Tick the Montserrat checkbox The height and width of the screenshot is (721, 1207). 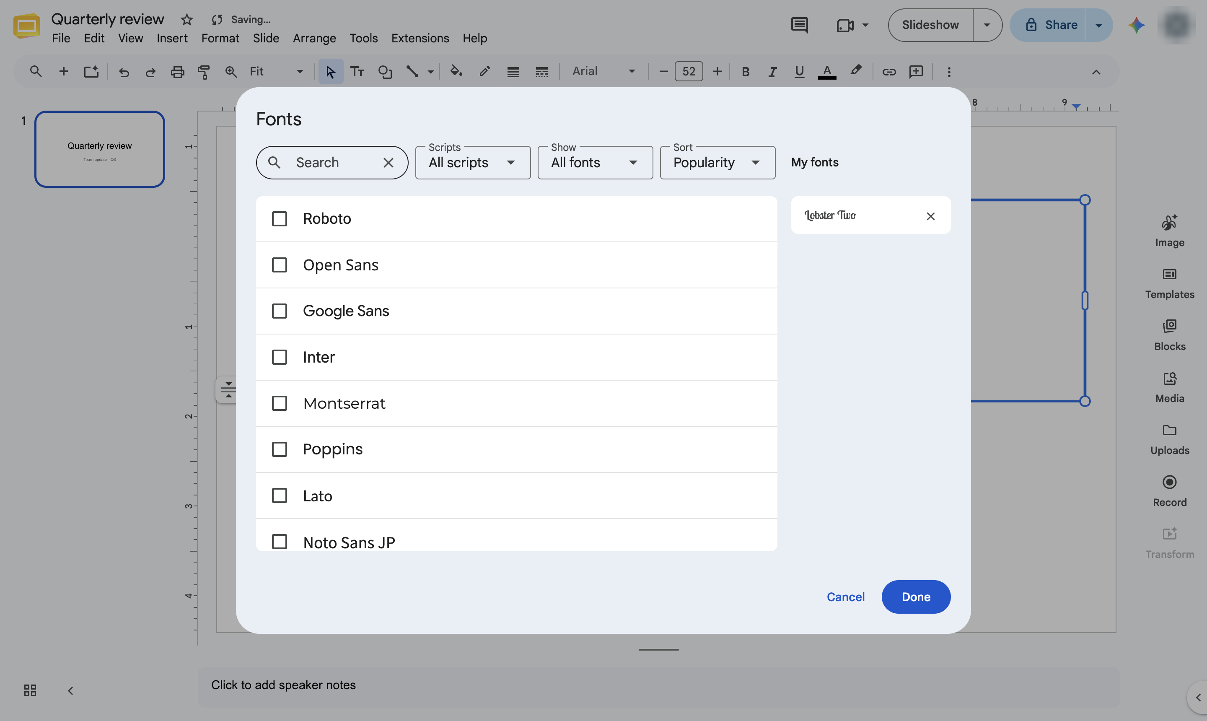[279, 403]
